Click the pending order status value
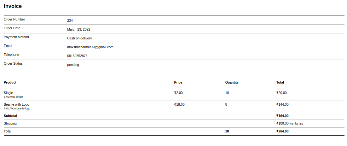Screen dimensions: 347x146 (x=73, y=65)
